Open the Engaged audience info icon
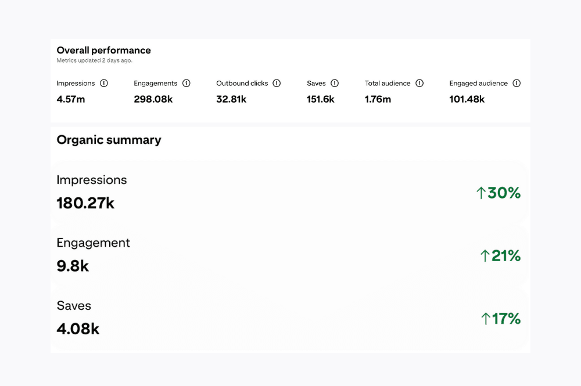 (x=517, y=83)
